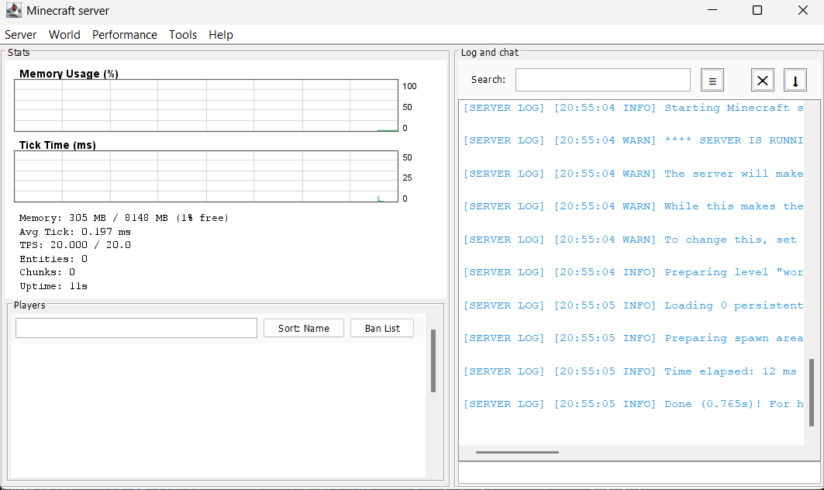Open the log filter options icon

pos(712,81)
